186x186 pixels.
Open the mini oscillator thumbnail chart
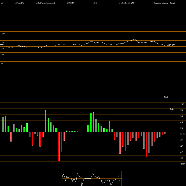tap(92, 178)
